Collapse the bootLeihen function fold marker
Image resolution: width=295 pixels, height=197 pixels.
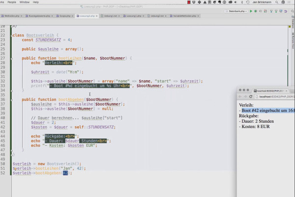pyautogui.click(x=12, y=58)
